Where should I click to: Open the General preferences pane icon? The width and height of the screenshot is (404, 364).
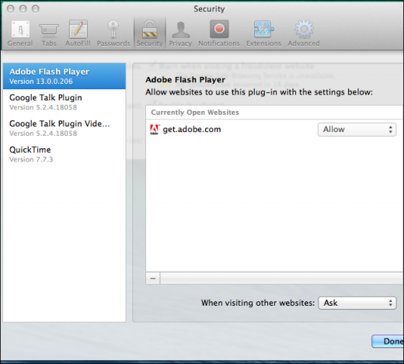[x=20, y=29]
